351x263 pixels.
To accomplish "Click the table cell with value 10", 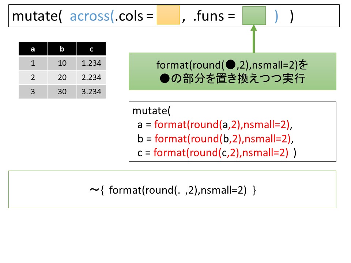I will 62,63.
